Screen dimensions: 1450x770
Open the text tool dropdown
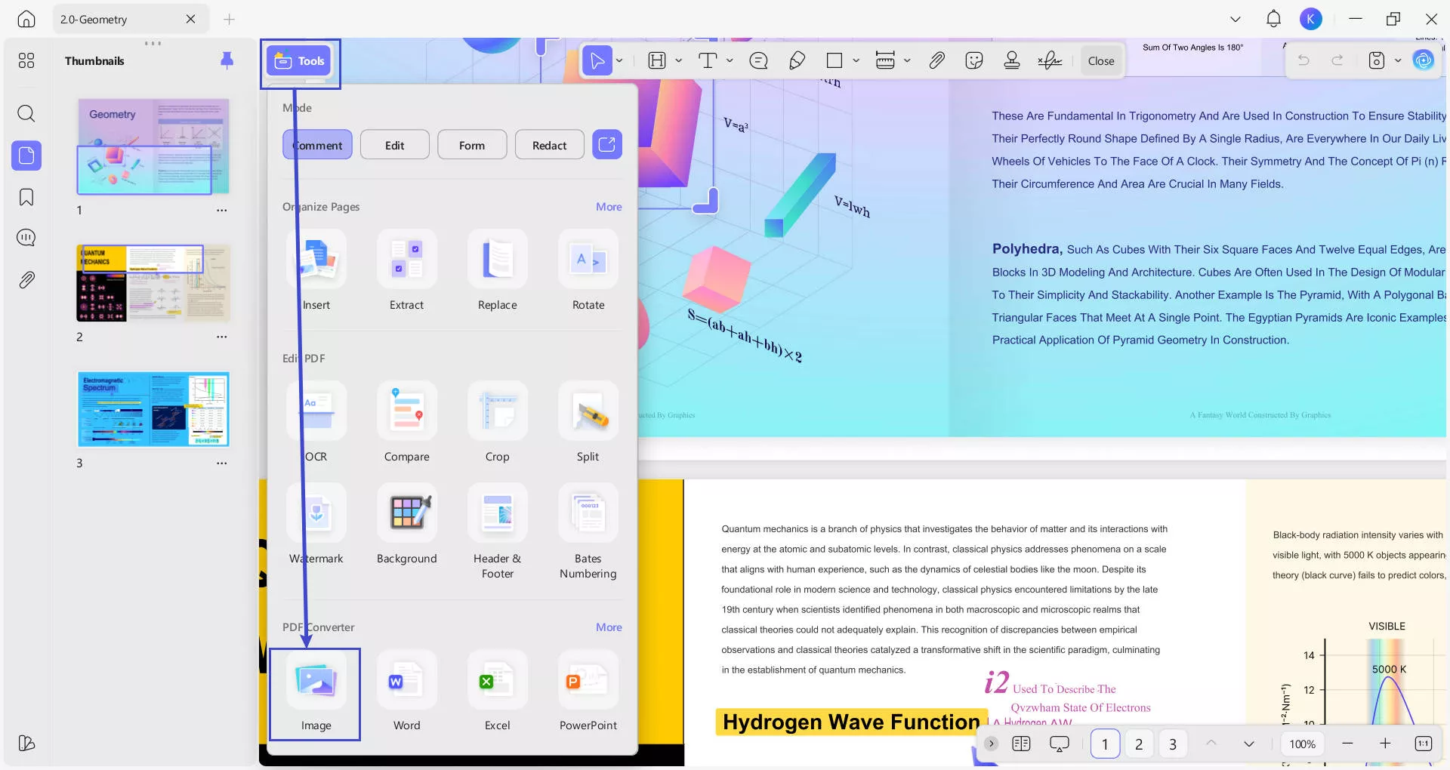click(728, 60)
